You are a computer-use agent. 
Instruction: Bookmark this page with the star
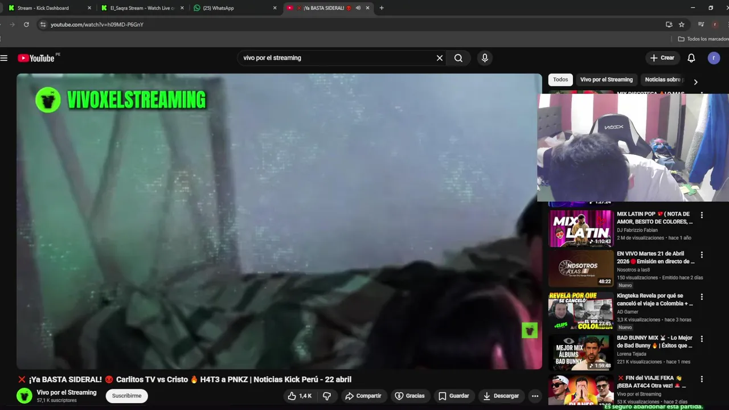point(681,24)
